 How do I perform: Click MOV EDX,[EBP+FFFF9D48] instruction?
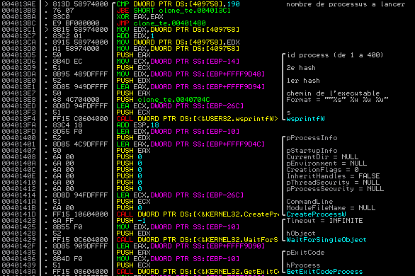pyautogui.click(x=191, y=74)
